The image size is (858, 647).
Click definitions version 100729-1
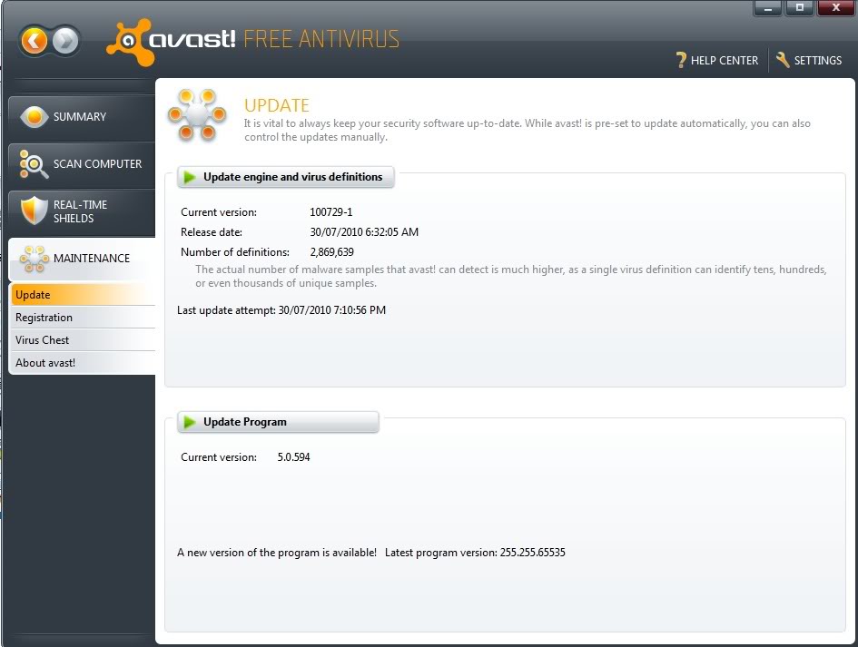[331, 212]
